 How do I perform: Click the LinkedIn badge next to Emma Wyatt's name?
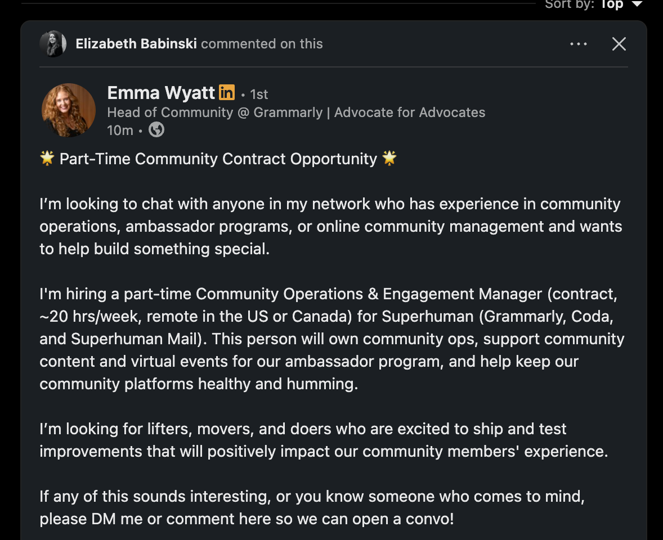pos(226,92)
